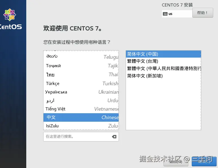Clear the search field with the backspace icon

[114, 137]
